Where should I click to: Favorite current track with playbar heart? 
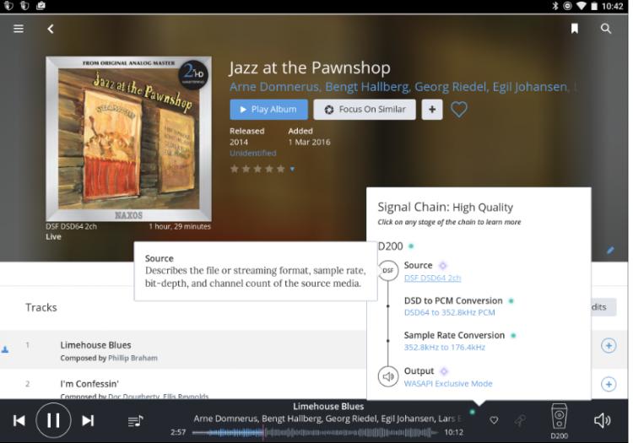[x=494, y=420]
